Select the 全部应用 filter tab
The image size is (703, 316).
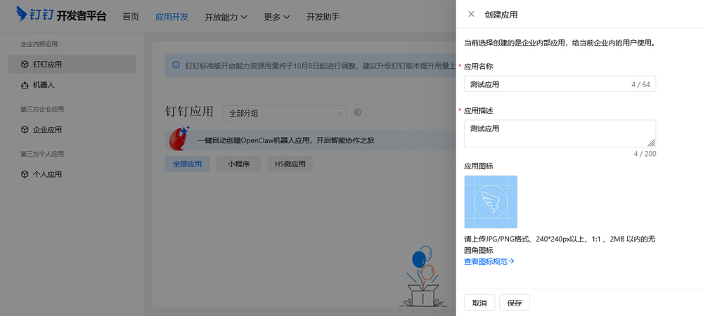[187, 164]
